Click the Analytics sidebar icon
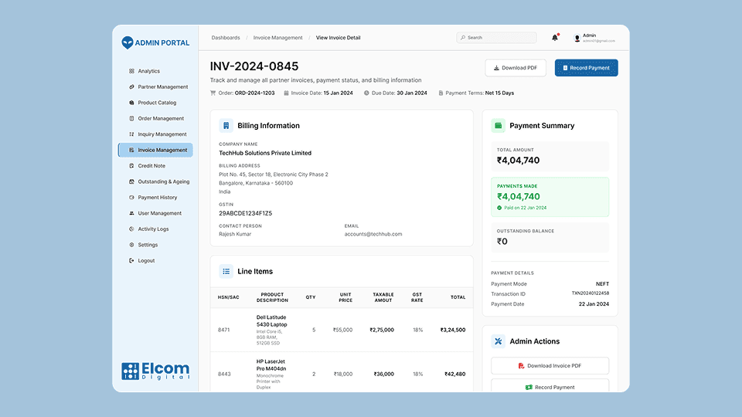Viewport: 742px width, 417px height. 131,71
